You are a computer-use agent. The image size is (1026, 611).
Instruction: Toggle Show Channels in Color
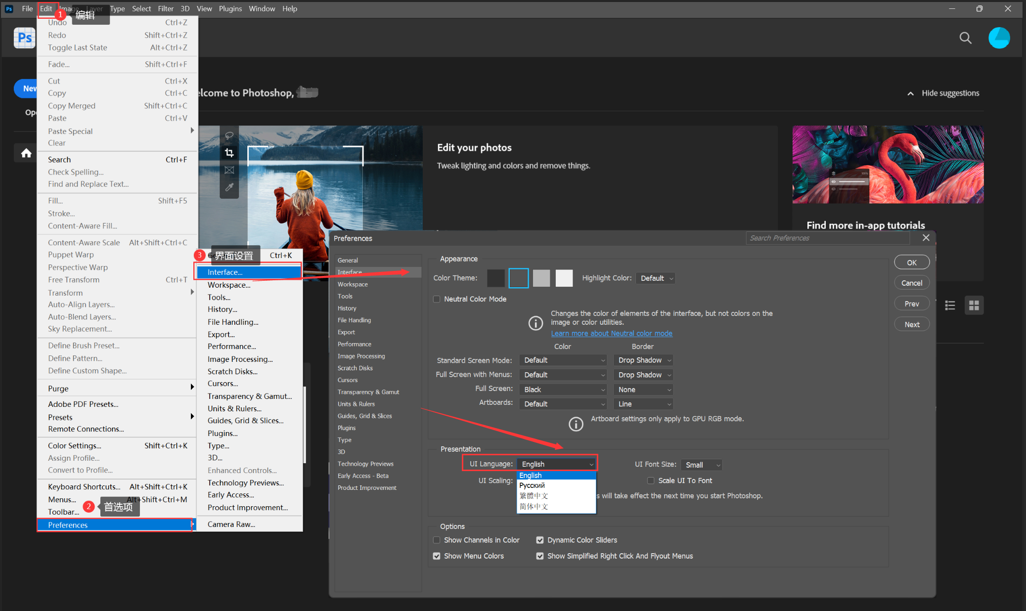[x=437, y=540]
